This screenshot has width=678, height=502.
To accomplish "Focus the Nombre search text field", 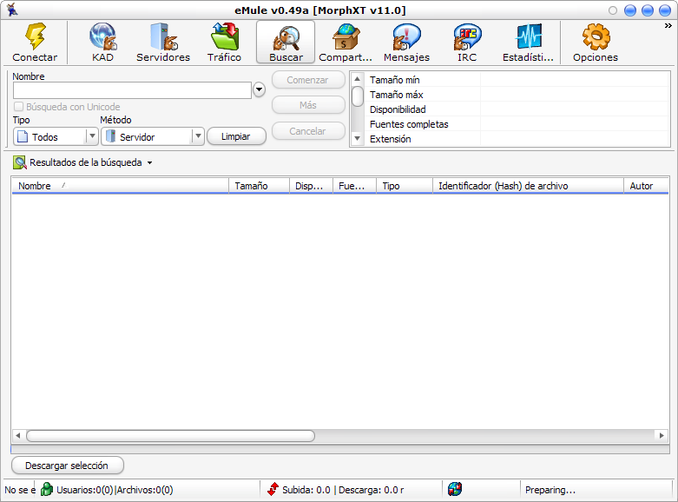I will pos(131,90).
